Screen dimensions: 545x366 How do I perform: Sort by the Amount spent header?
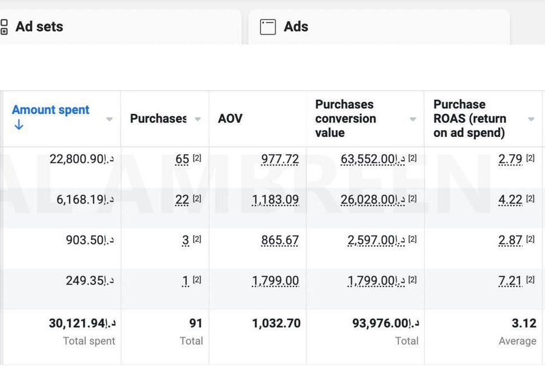[50, 110]
